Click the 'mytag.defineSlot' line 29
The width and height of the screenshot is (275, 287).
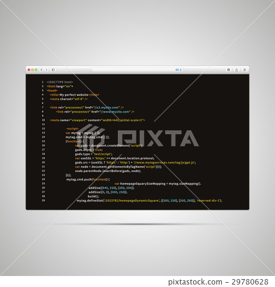(x=149, y=201)
